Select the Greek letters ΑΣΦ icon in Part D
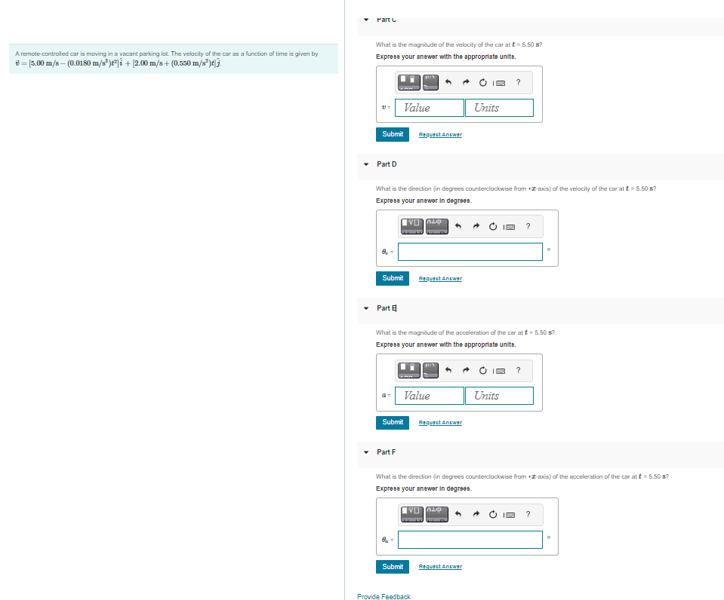The image size is (724, 600). click(x=437, y=225)
